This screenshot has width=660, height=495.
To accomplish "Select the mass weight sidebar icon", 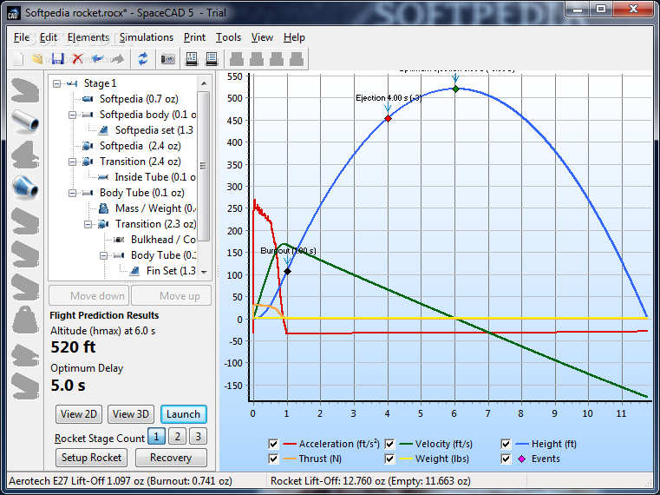I will click(x=25, y=320).
